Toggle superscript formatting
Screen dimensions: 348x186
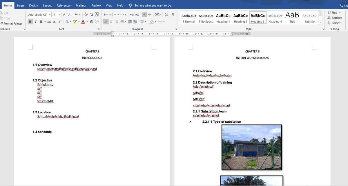[60, 22]
